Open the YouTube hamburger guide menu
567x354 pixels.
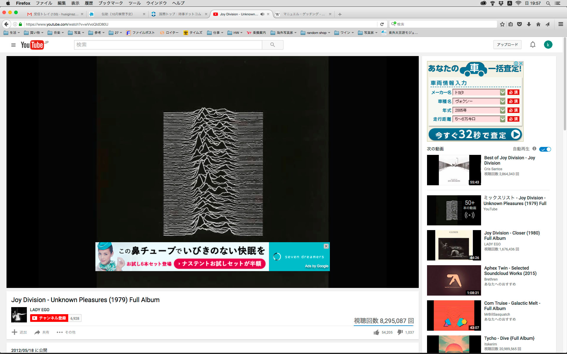[x=13, y=45]
